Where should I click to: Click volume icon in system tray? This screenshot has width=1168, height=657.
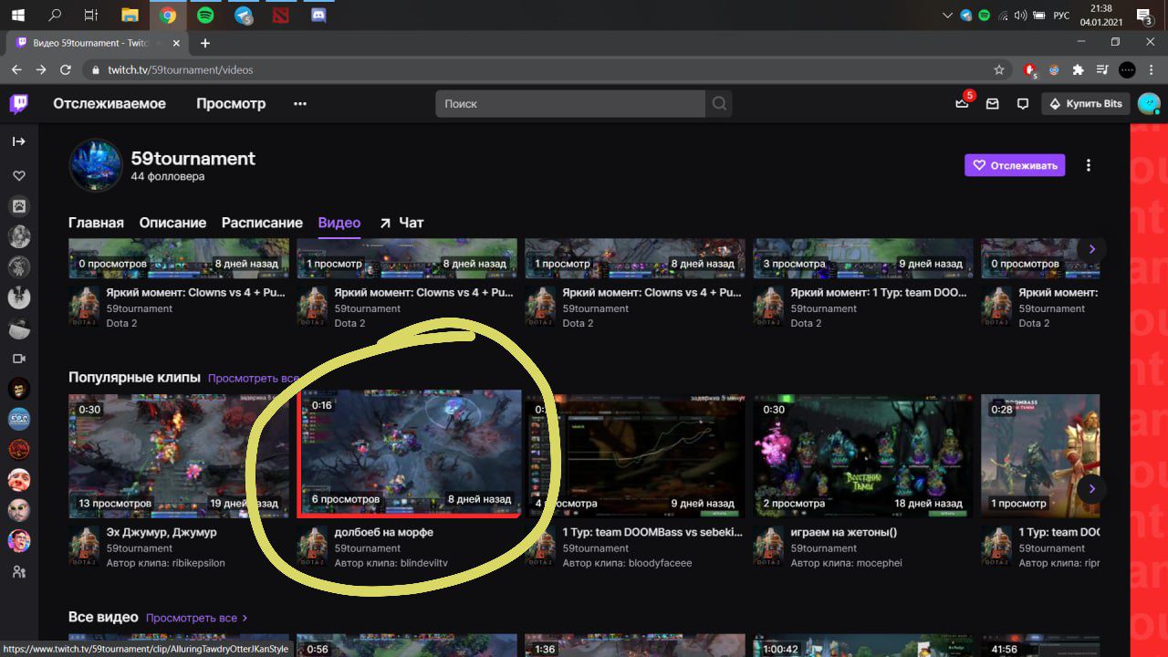(x=1020, y=15)
